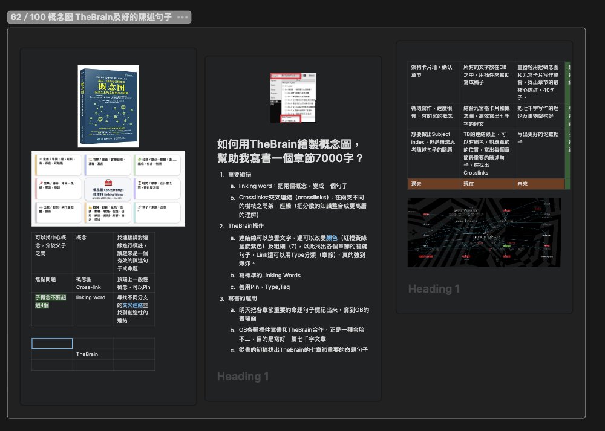
Task: Select the '焦點問題' table cell
Action: pos(51,283)
